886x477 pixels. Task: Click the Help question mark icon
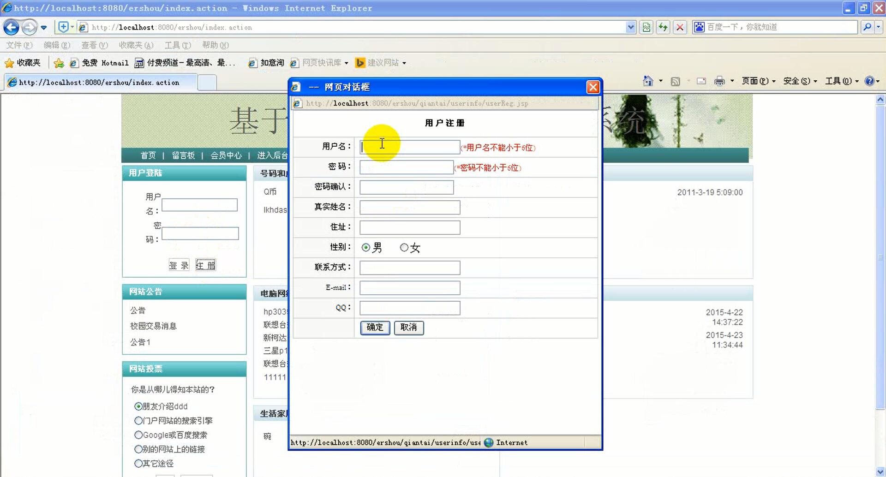click(x=869, y=81)
